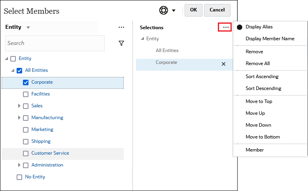Viewport: 308px width, 191px height.
Task: Open Entity panel ellipsis actions menu
Action: click(x=121, y=28)
